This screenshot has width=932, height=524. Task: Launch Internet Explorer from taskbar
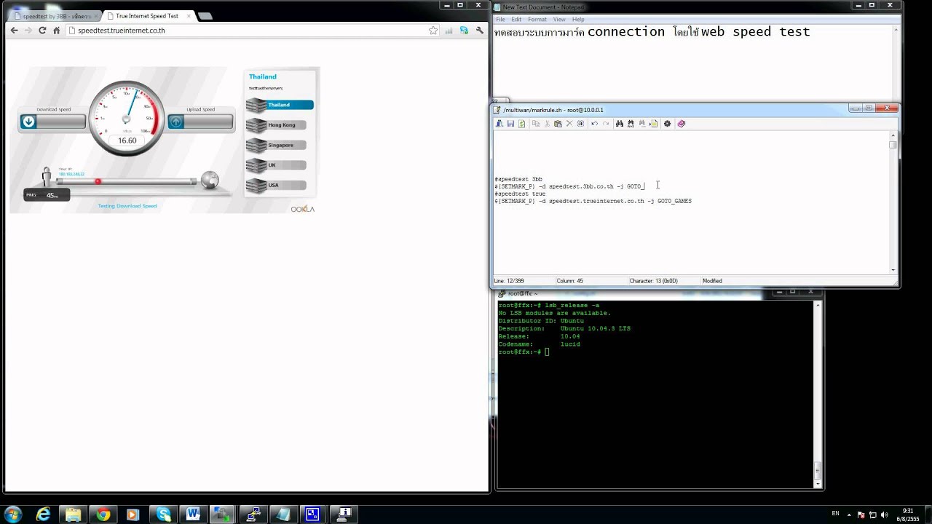44,515
